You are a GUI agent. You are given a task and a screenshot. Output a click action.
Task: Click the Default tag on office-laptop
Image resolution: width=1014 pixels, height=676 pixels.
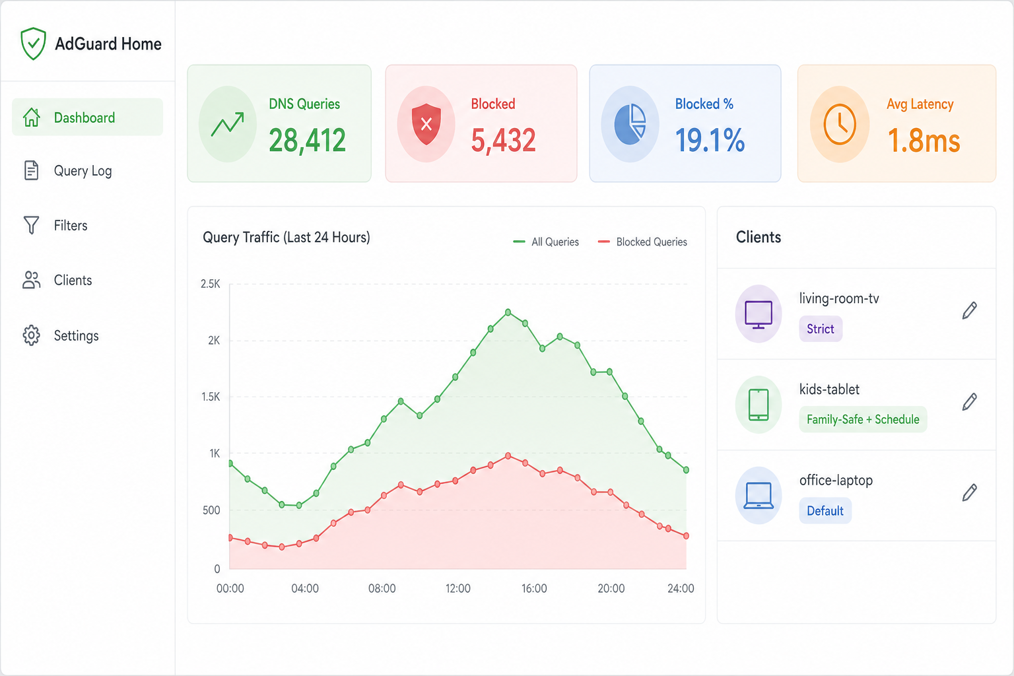tap(825, 511)
